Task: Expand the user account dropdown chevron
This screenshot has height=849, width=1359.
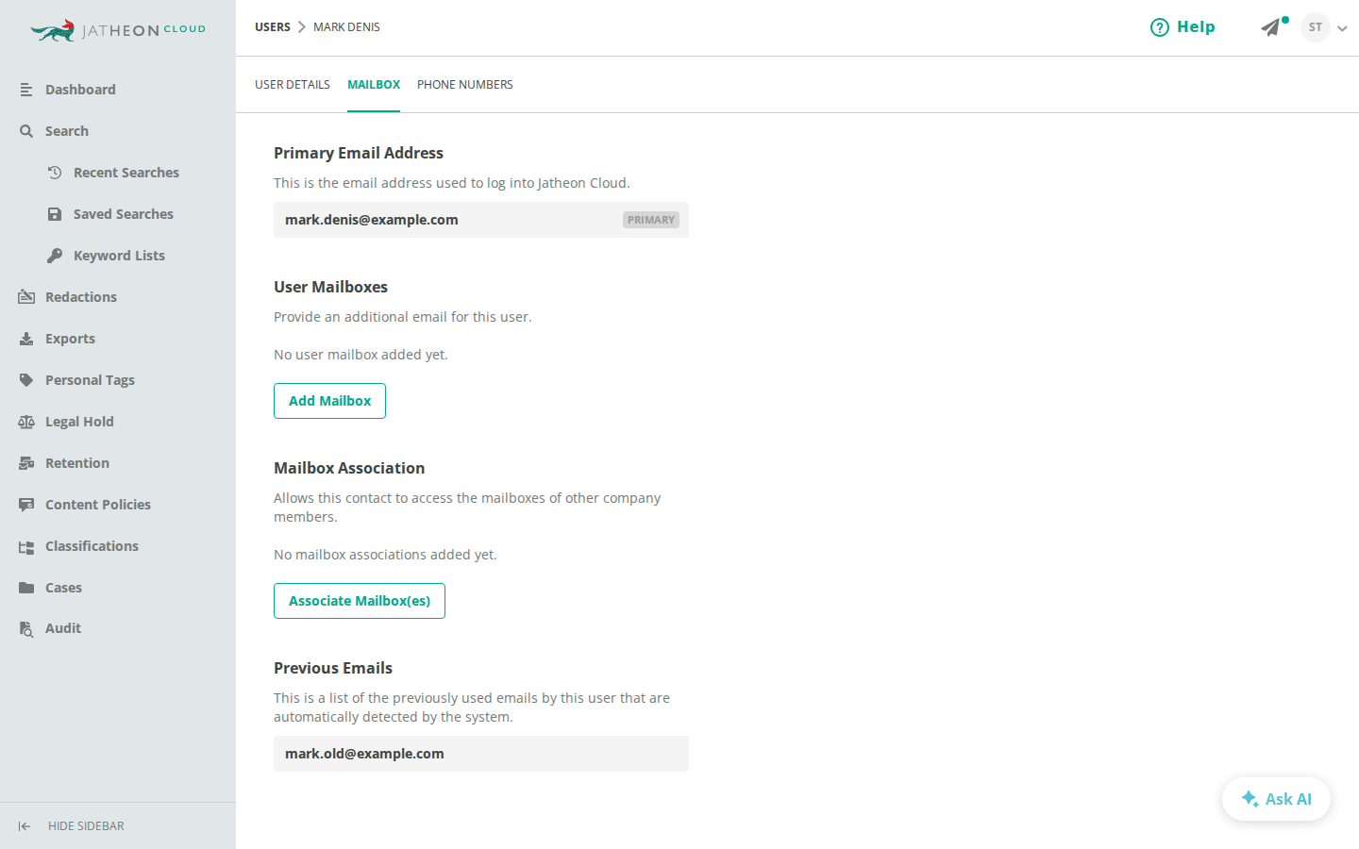Action: click(x=1342, y=28)
